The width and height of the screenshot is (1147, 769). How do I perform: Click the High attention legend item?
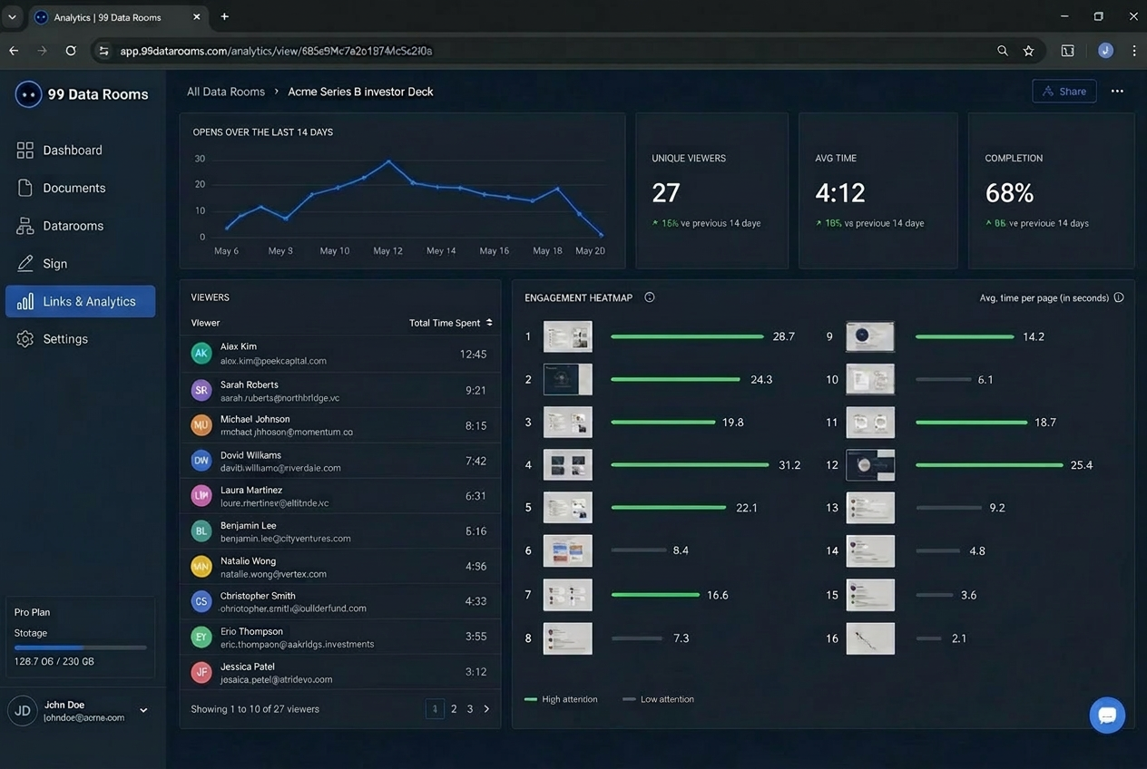[x=561, y=699]
